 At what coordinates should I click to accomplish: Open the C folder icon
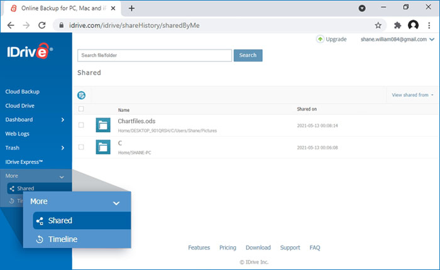103,147
